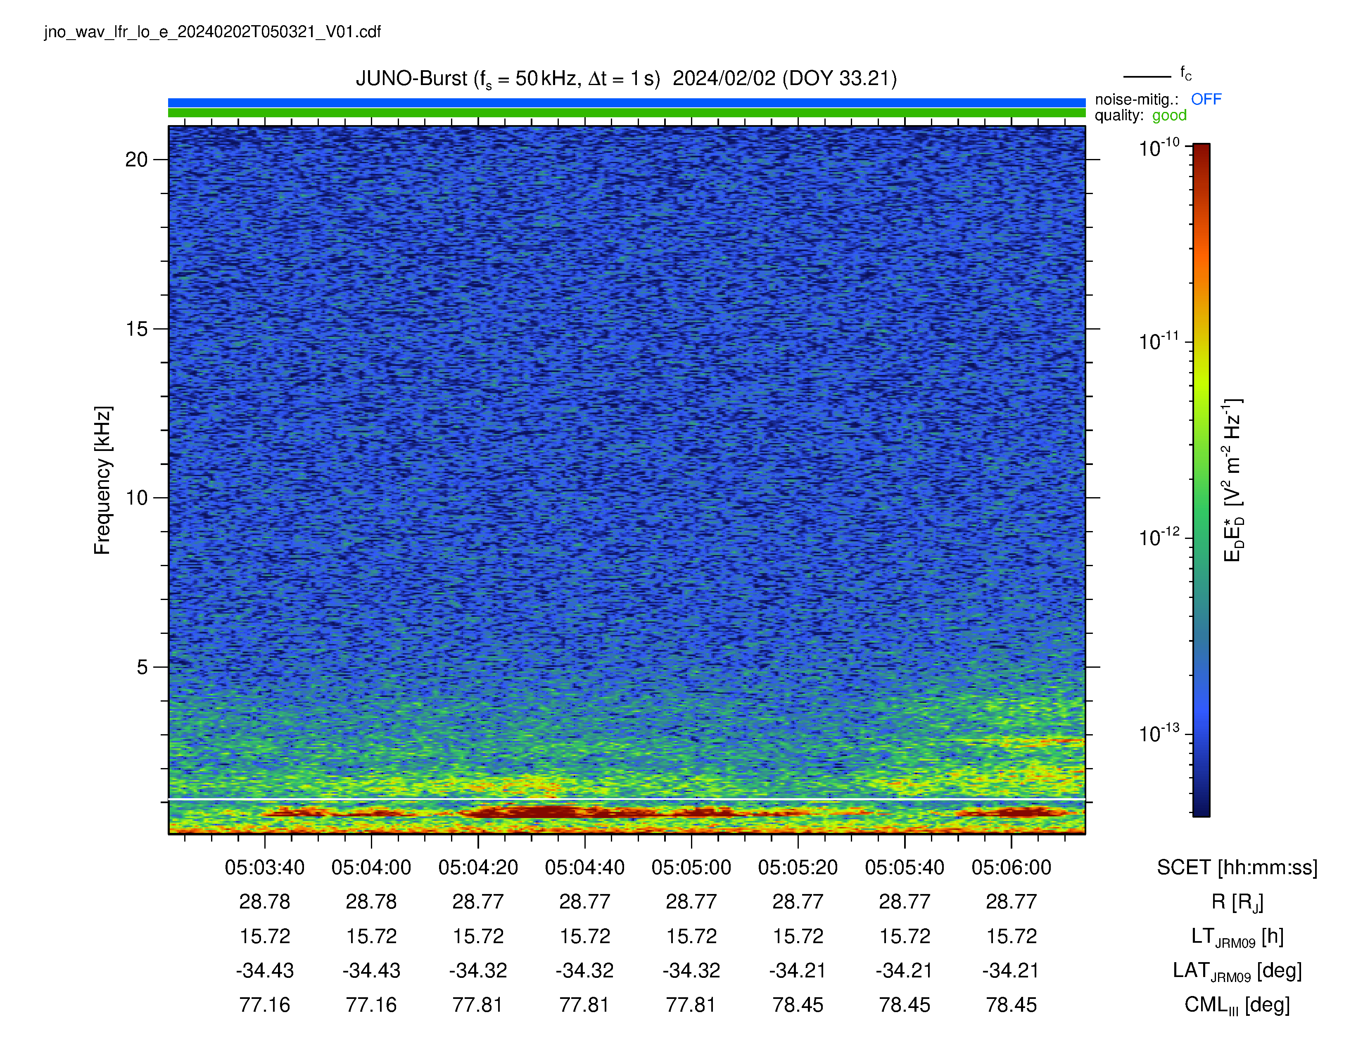Image resolution: width=1363 pixels, height=1053 pixels.
Task: Click the 05:04:20 time axis label
Action: coord(478,867)
